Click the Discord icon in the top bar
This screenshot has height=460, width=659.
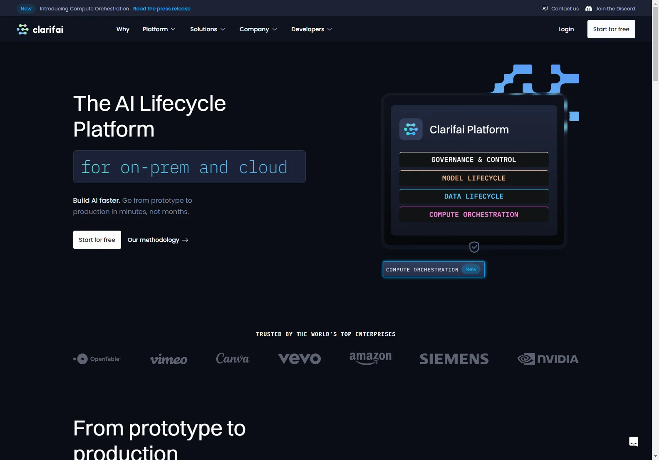pyautogui.click(x=589, y=8)
